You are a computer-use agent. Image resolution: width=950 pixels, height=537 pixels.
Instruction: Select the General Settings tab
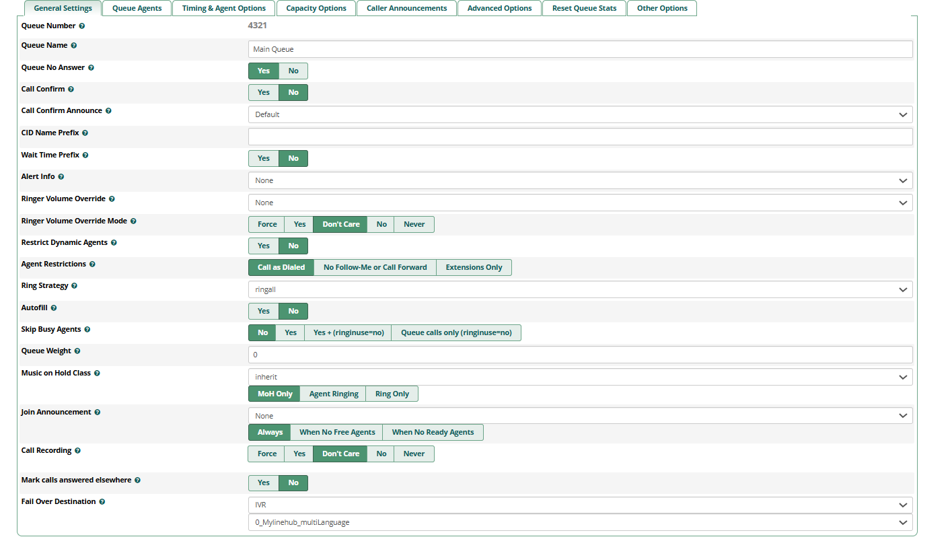[x=63, y=8]
